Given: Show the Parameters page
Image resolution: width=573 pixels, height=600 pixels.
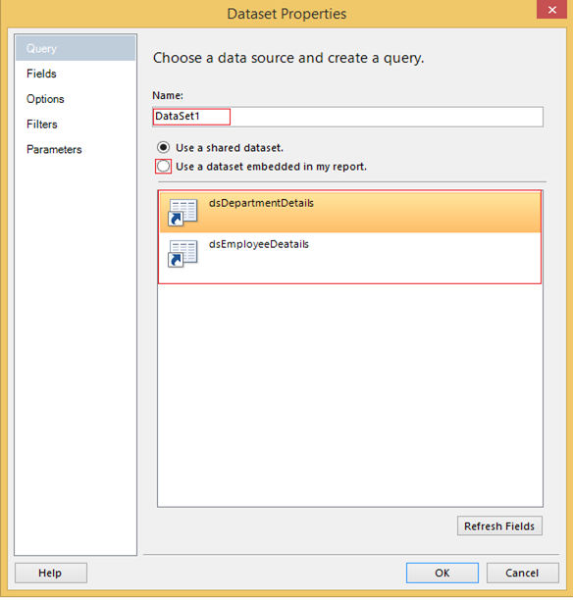Looking at the screenshot, I should (54, 149).
